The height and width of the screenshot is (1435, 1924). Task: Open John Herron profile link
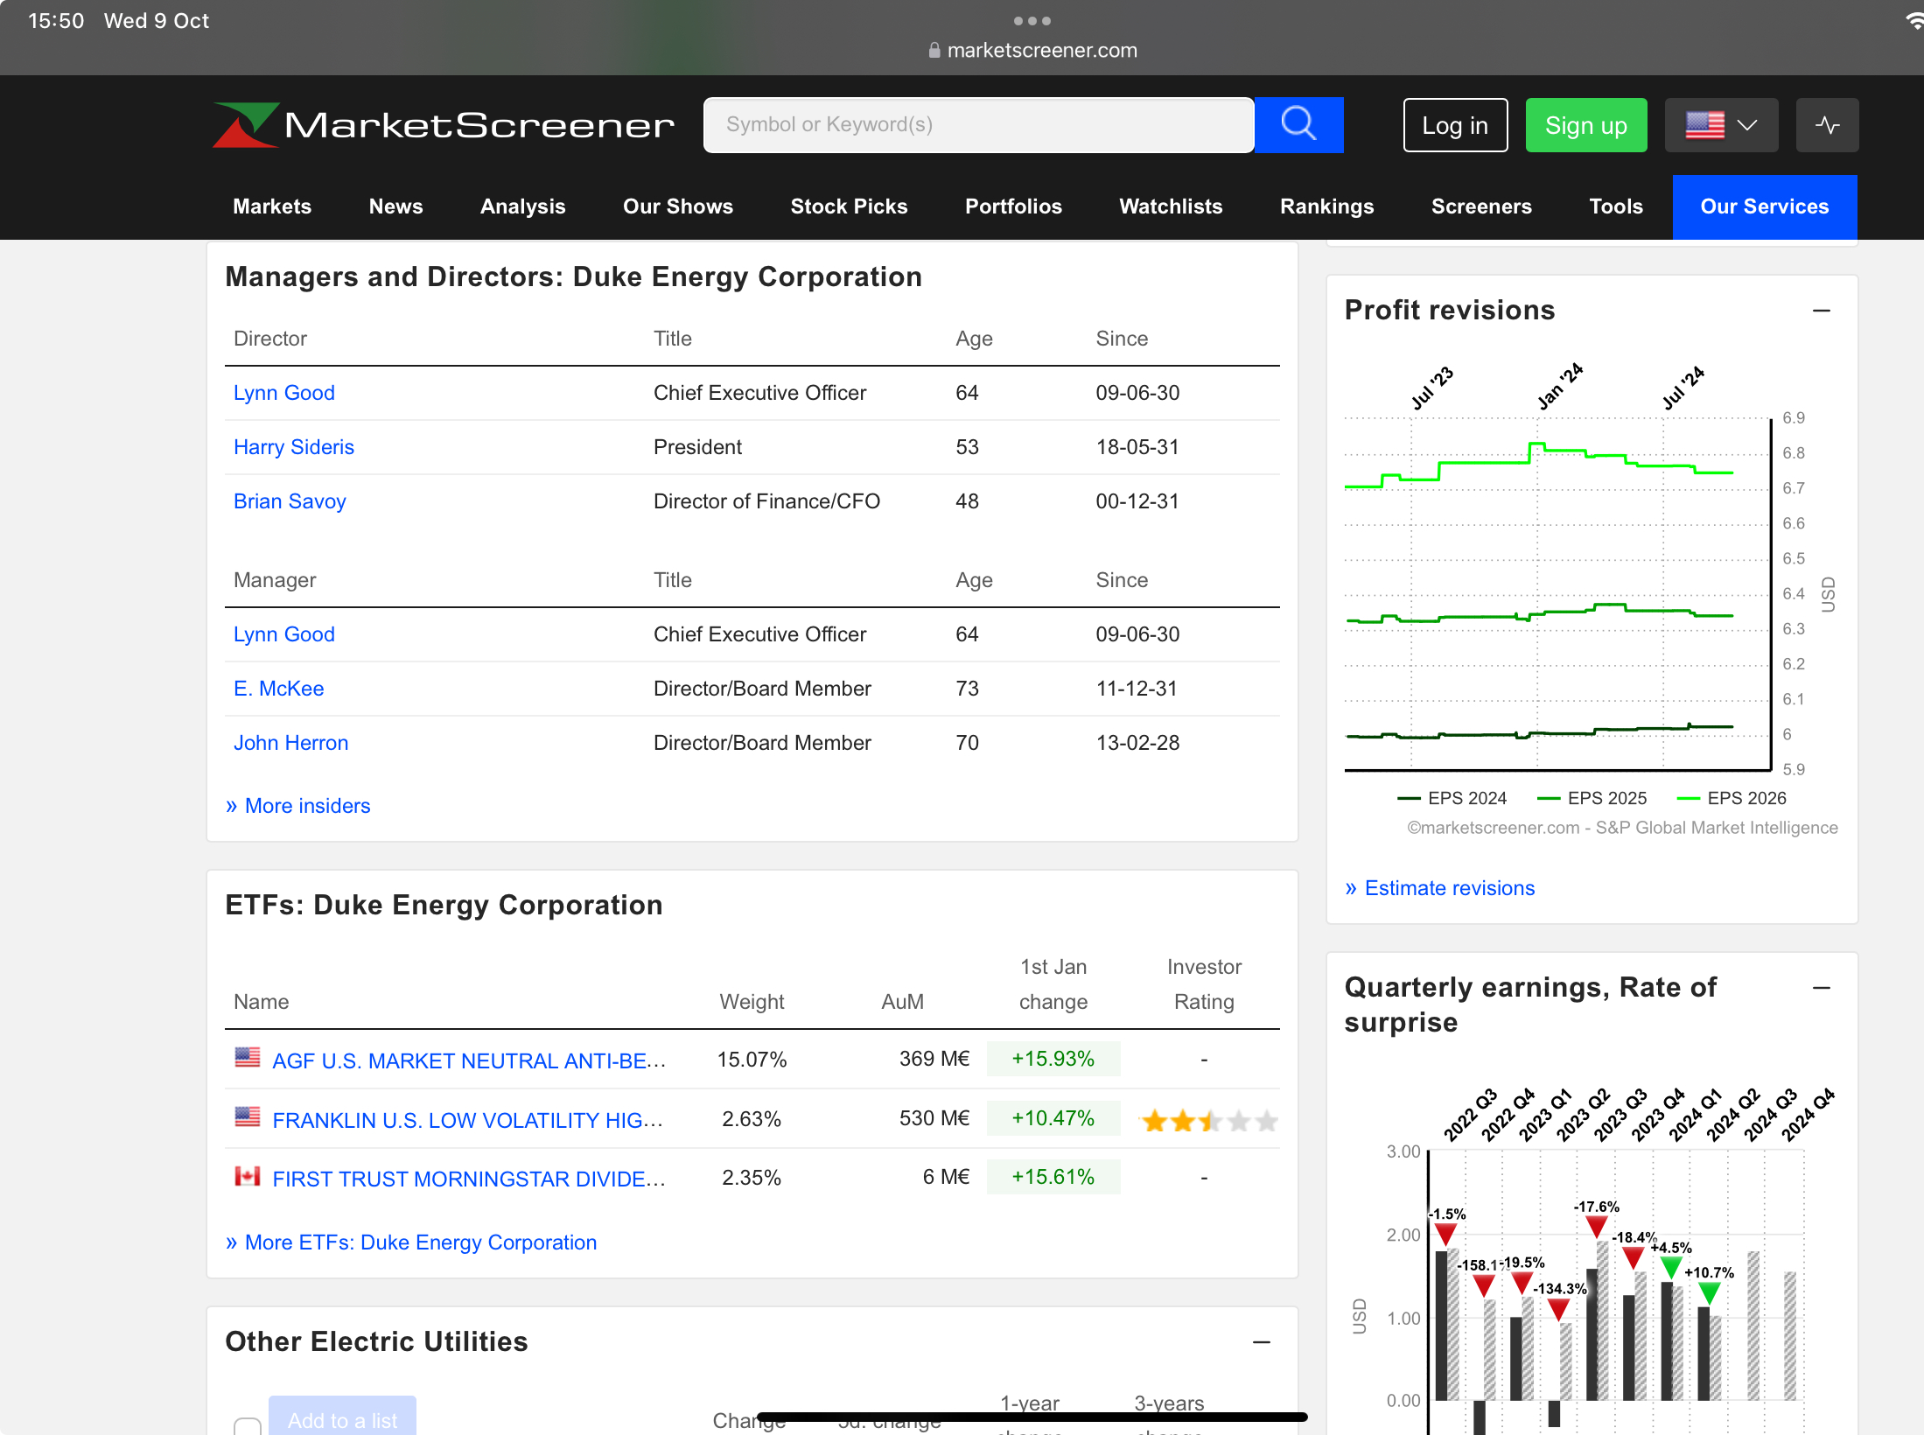290,743
